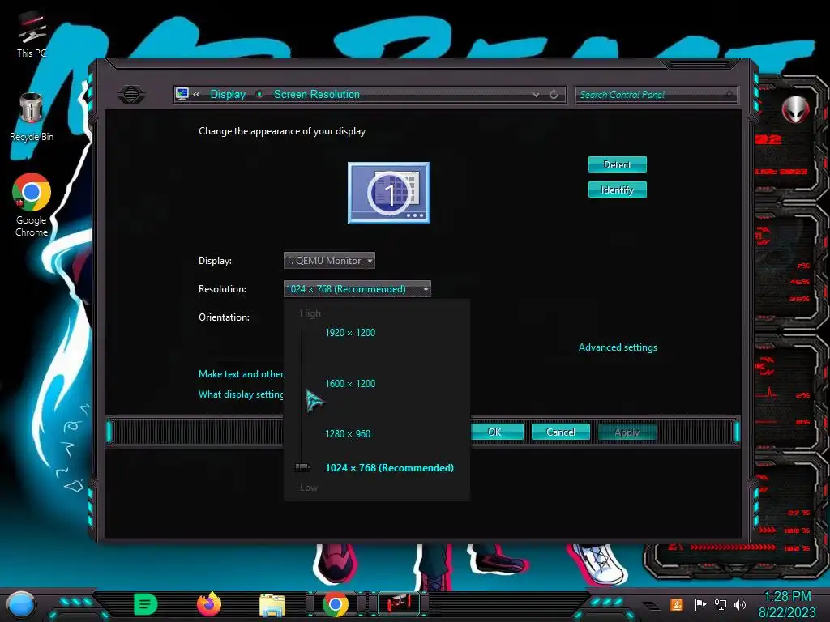
Task: Refresh the Screen Resolution page
Action: pos(554,95)
